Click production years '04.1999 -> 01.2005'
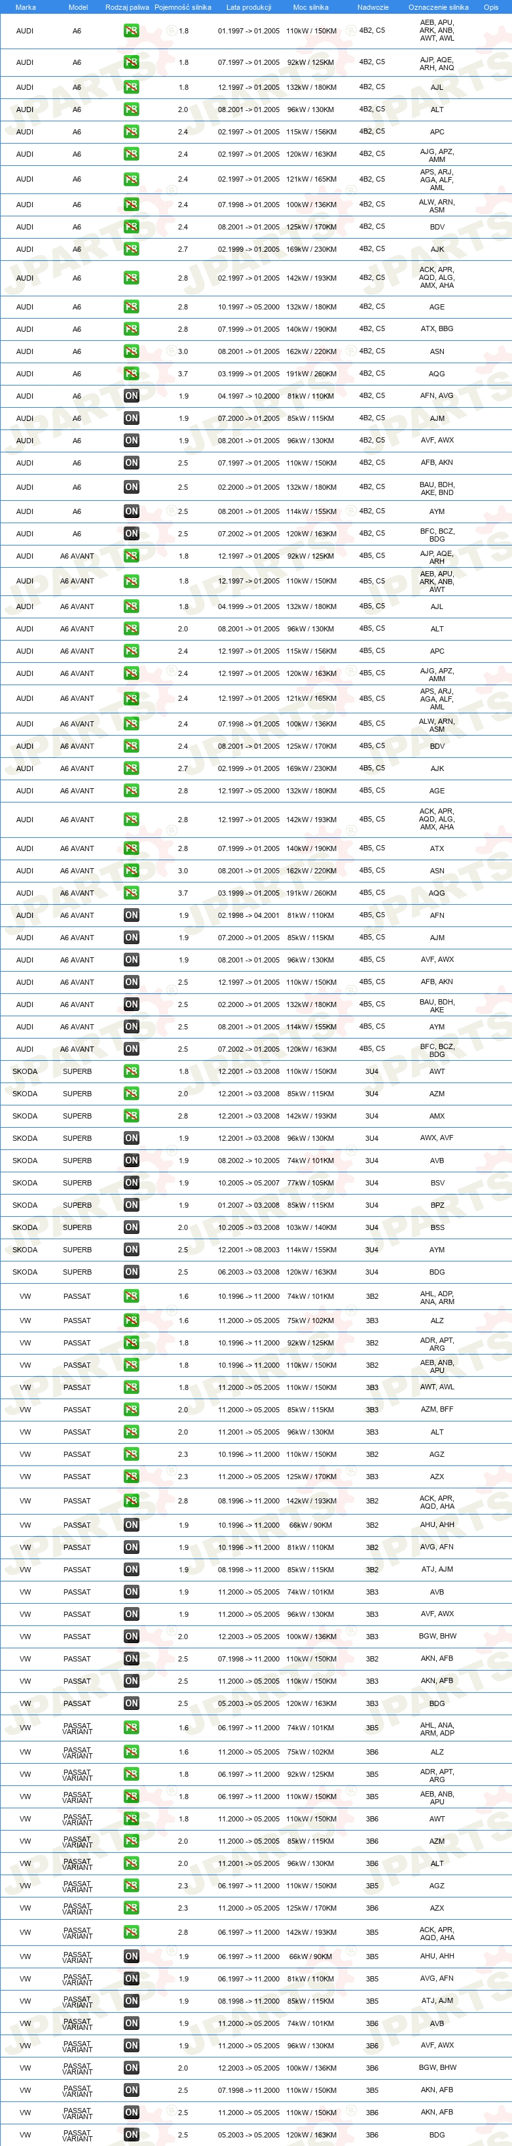This screenshot has width=512, height=2146. 249,606
